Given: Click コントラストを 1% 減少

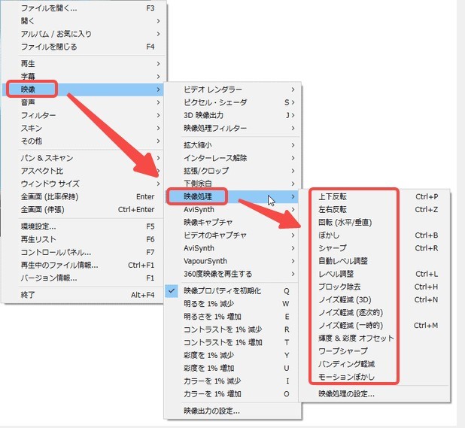Looking at the screenshot, I should tap(232, 329).
